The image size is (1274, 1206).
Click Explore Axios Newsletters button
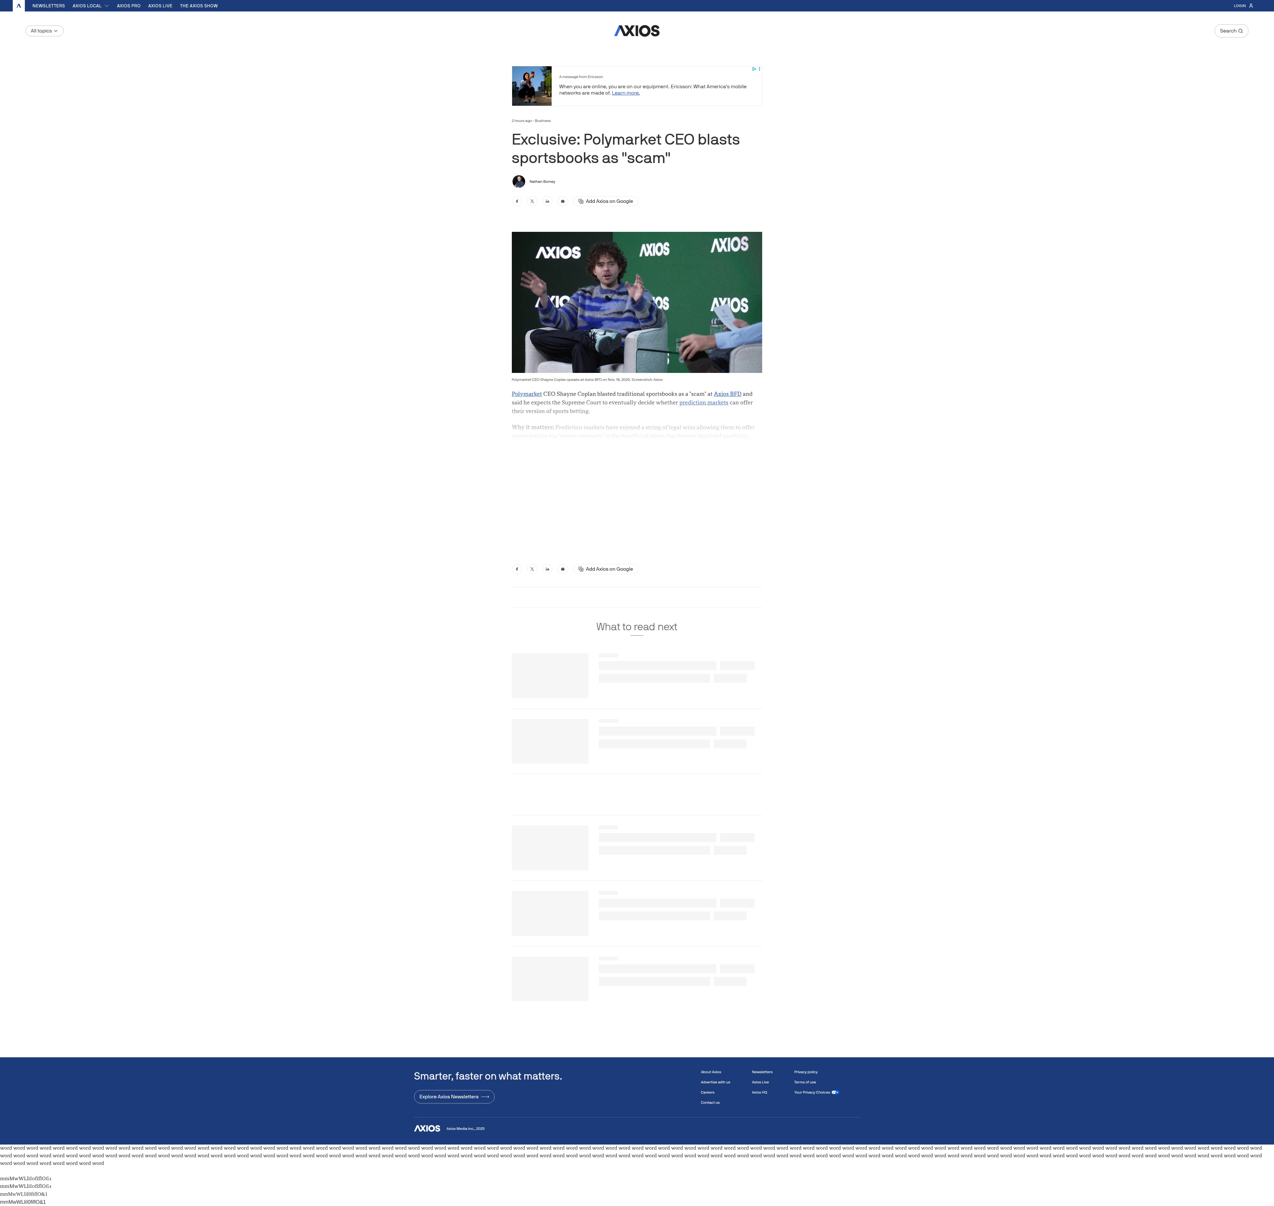[454, 1097]
